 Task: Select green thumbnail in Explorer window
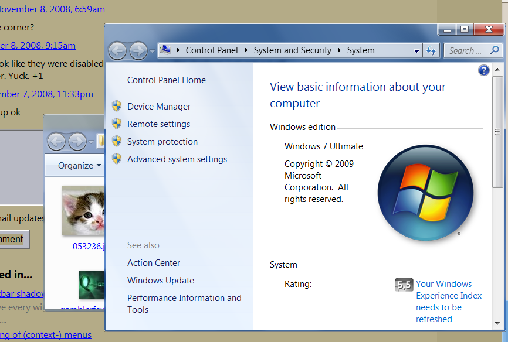pos(92,285)
